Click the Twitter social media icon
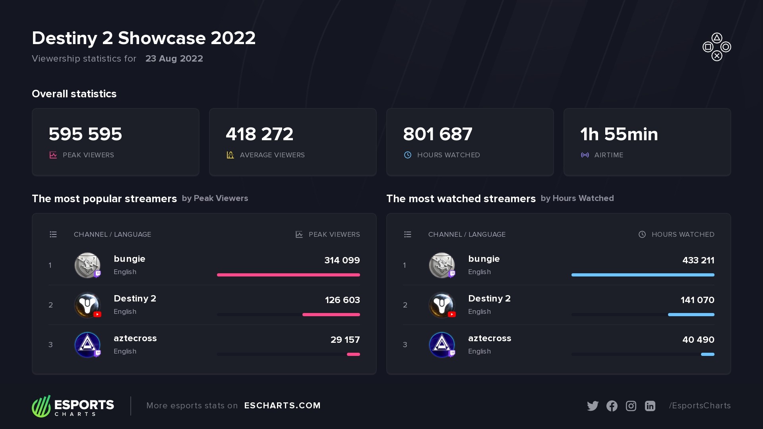The image size is (763, 429). click(x=593, y=406)
